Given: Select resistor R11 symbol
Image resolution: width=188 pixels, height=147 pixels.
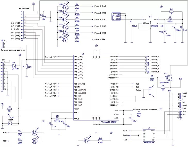Looking at the screenshot, I should [77, 39].
